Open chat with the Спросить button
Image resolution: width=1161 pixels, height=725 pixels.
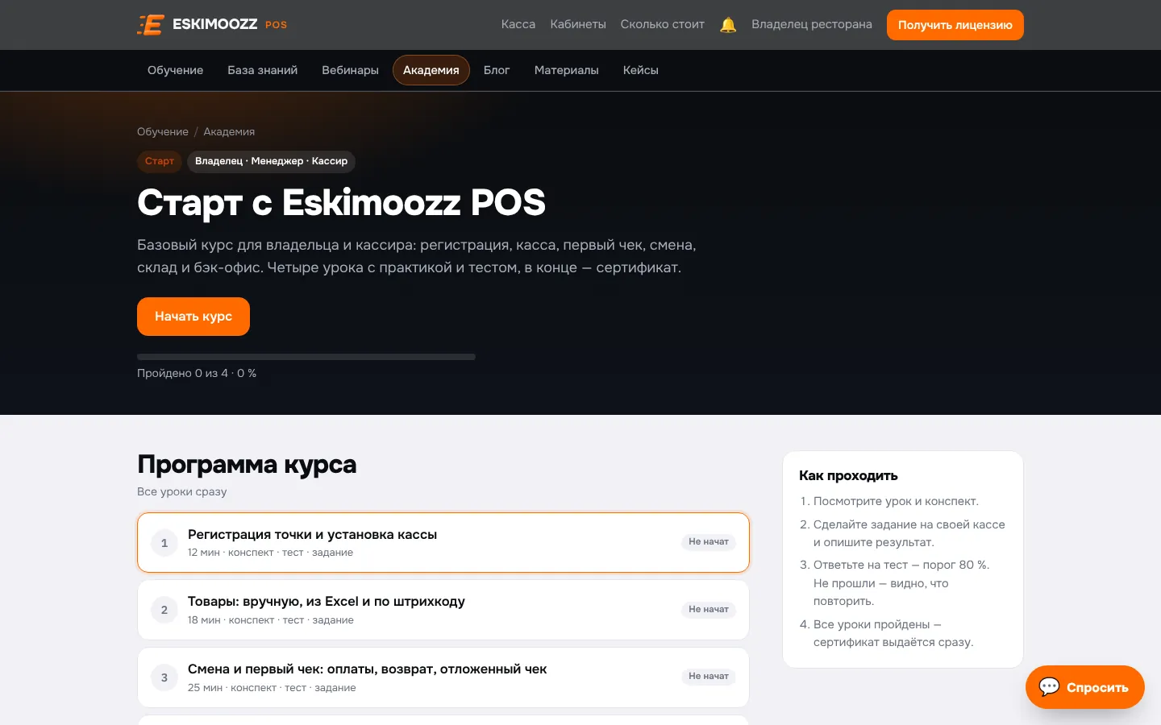[x=1084, y=687]
